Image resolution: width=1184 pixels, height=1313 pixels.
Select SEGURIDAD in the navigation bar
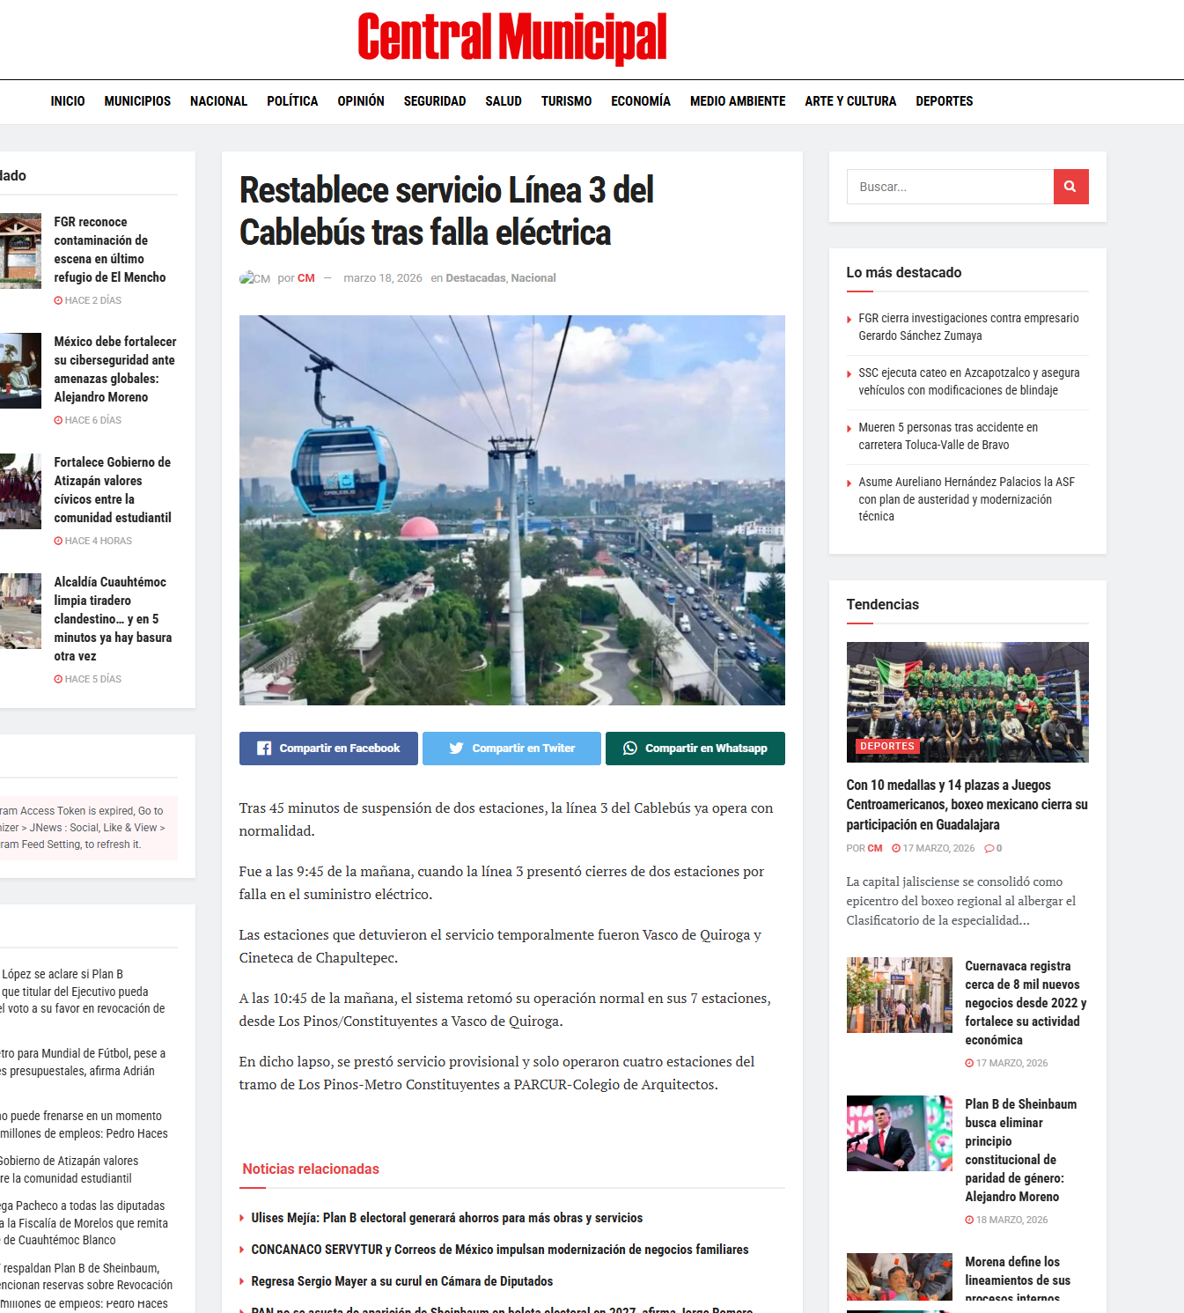(435, 101)
